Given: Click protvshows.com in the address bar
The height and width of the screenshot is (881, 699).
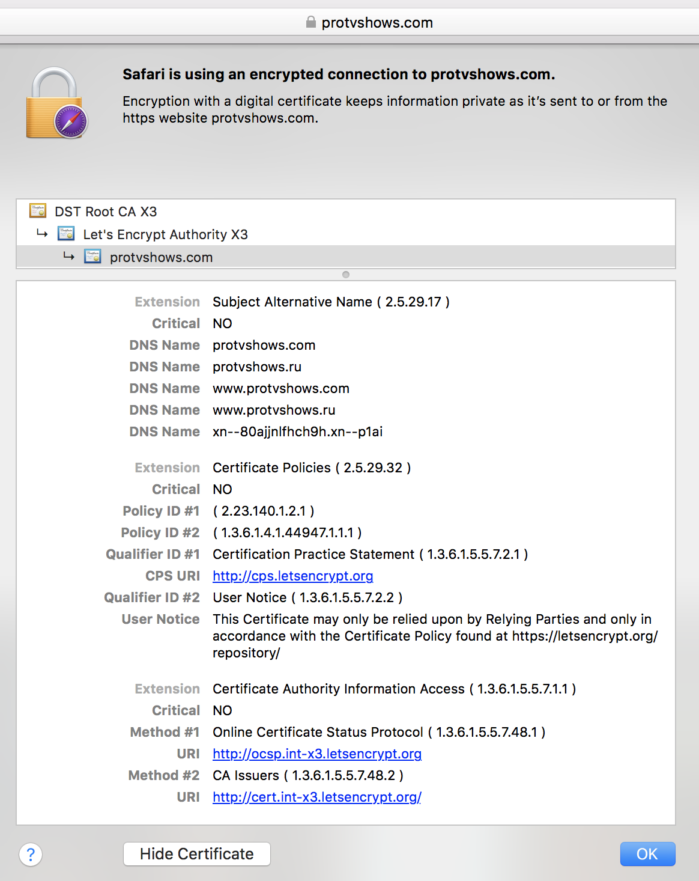Looking at the screenshot, I should coord(377,23).
